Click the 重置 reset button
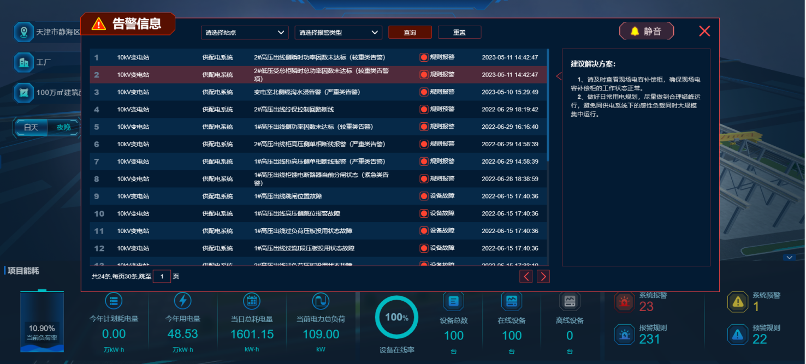 (460, 32)
